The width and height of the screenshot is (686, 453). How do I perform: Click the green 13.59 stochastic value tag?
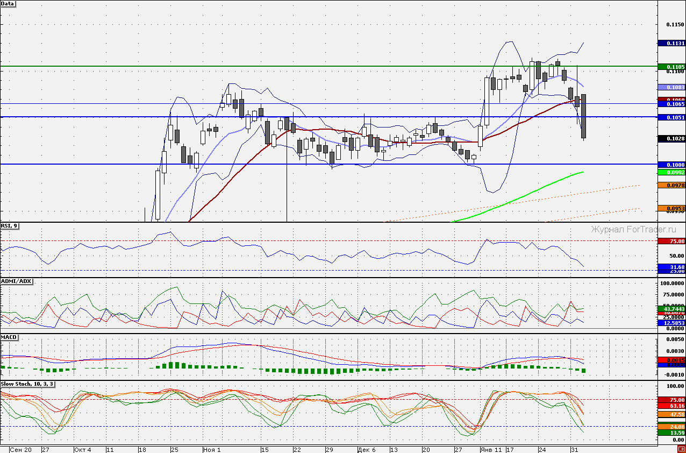tap(671, 433)
